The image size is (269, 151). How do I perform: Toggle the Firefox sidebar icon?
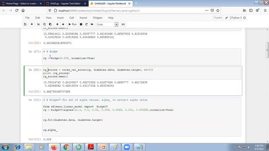(251, 10)
